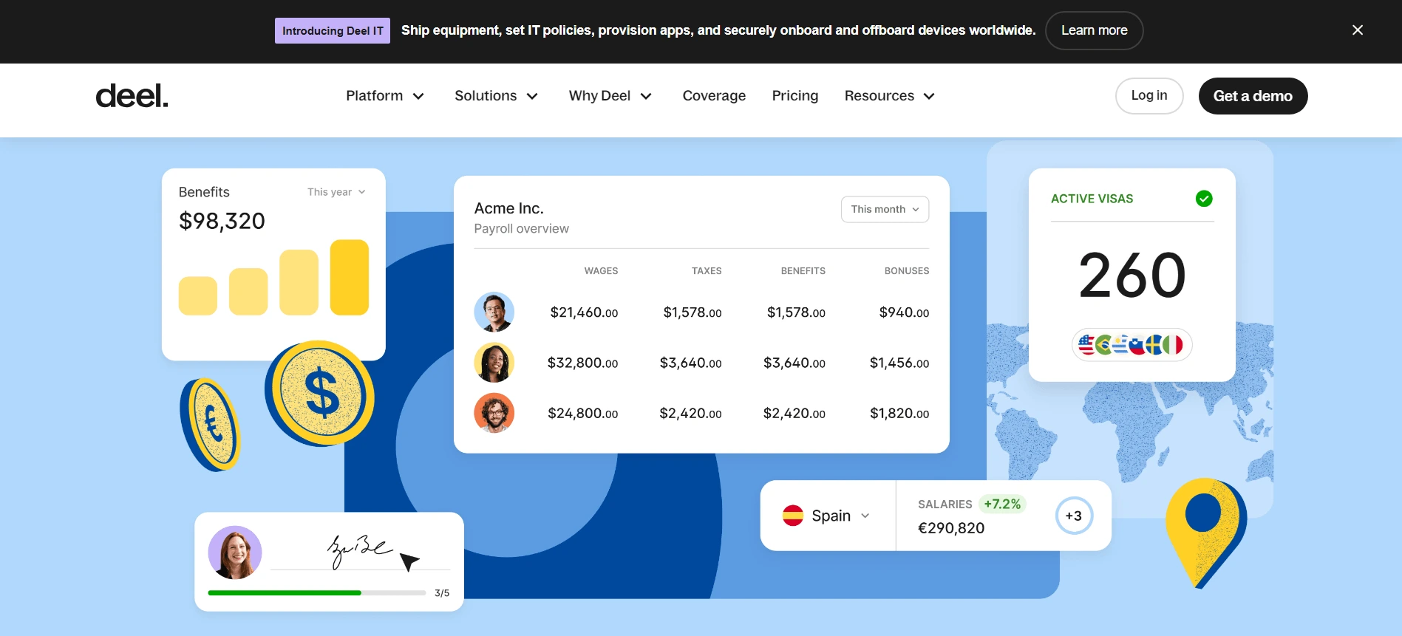Expand the Solutions menu
Viewport: 1402px width, 636px height.
(496, 96)
